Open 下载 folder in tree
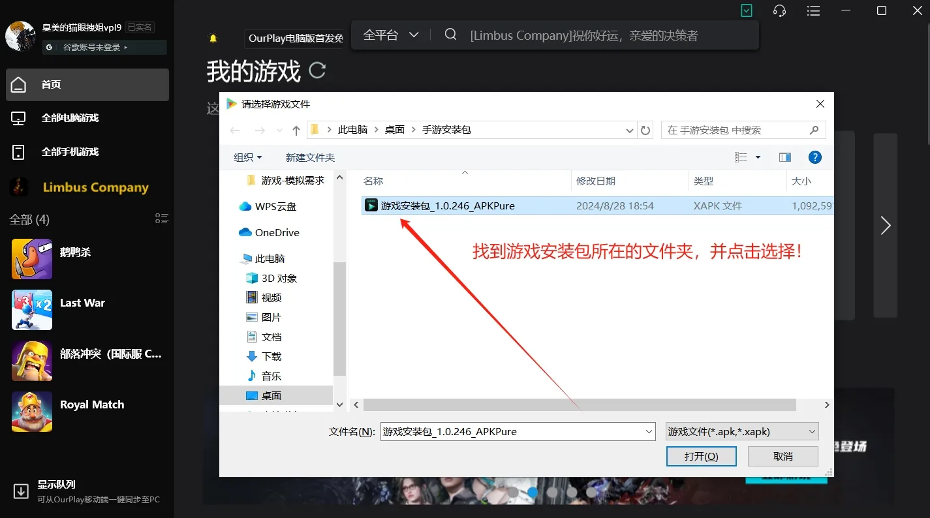Viewport: 930px width, 518px height. tap(264, 356)
